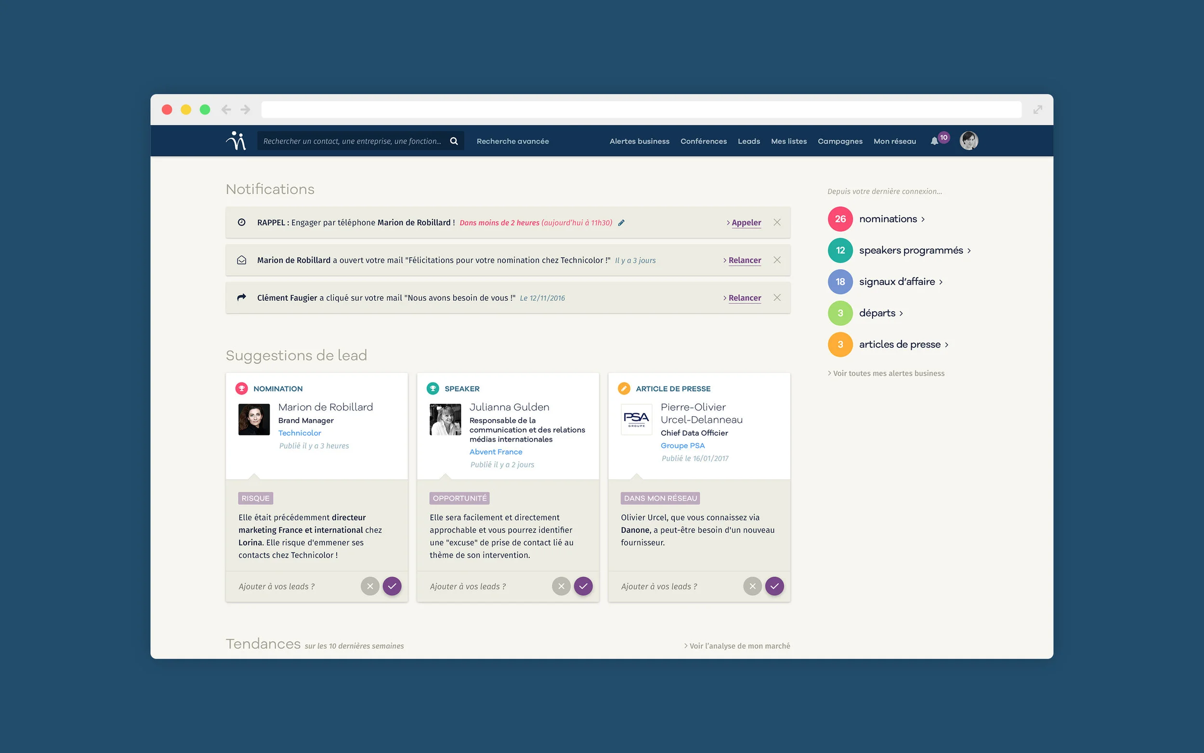Dismiss the Marion de Robillard mail notification

pyautogui.click(x=777, y=260)
